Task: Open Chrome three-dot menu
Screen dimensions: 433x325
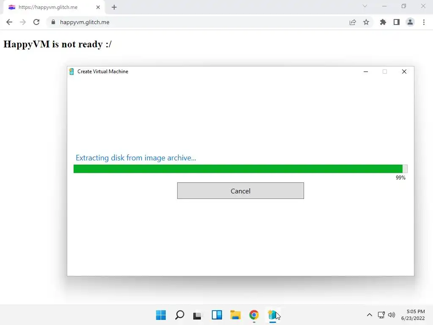Action: coord(424,22)
